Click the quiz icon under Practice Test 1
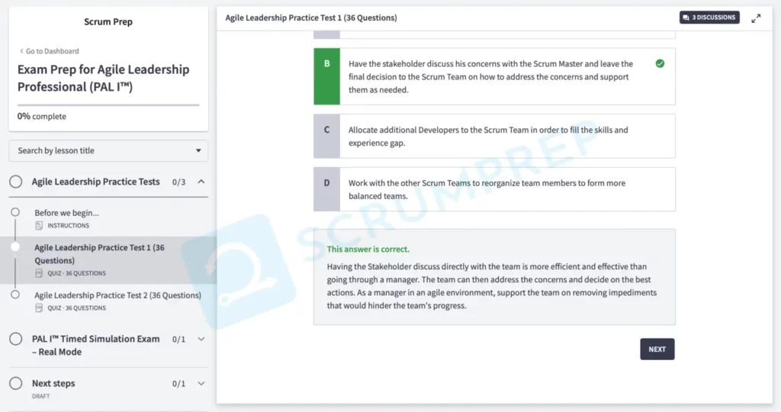The height and width of the screenshot is (412, 781). [x=39, y=273]
